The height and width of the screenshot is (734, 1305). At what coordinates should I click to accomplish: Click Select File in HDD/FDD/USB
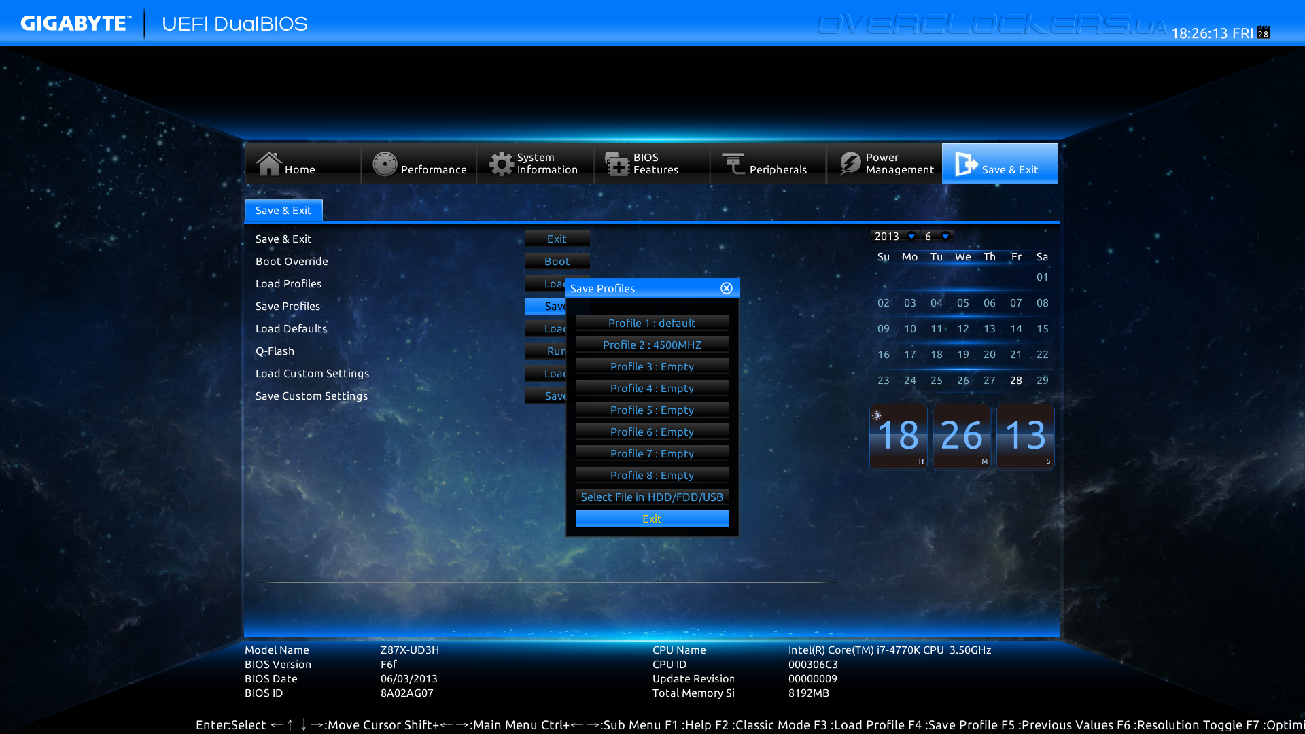pyautogui.click(x=652, y=497)
